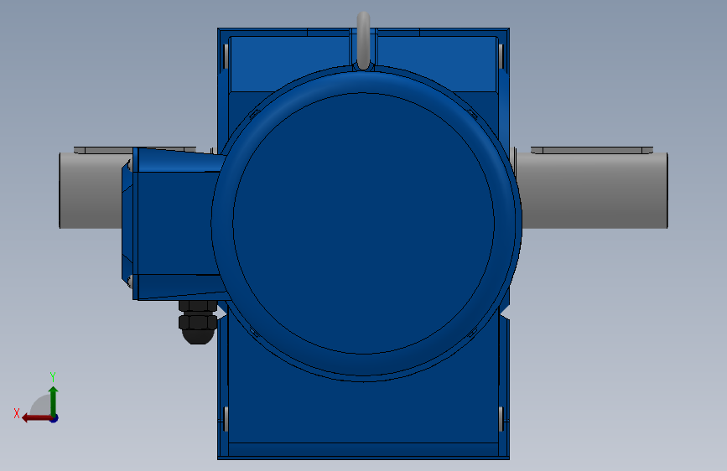
Task: Select the left gray output shaft
Action: pyautogui.click(x=91, y=190)
